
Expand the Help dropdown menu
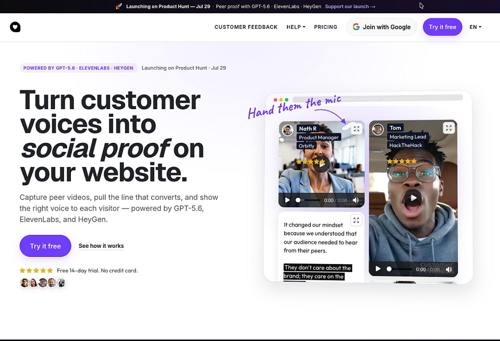[x=296, y=27]
